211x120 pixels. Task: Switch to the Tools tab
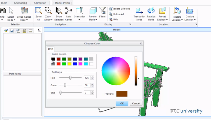(4, 3)
